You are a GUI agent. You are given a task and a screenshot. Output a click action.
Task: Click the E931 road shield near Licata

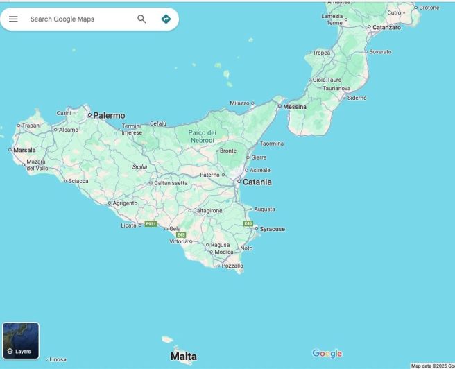click(x=151, y=225)
